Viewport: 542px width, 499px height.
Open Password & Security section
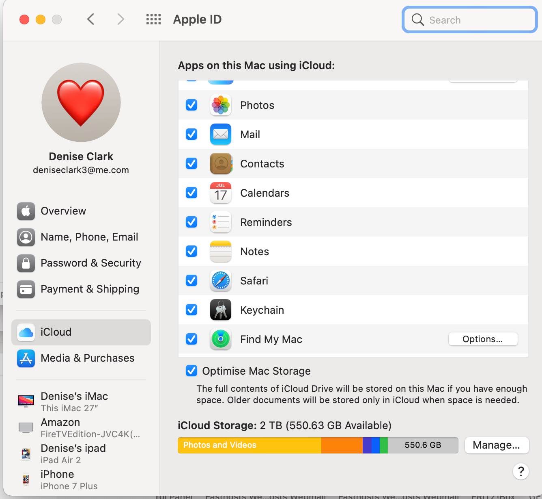(x=81, y=263)
